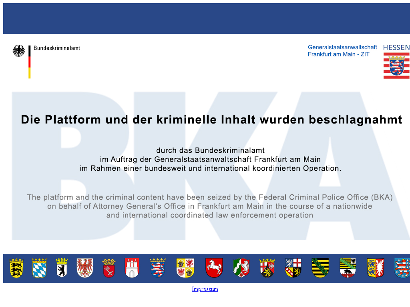Viewport: 410px width, 307px height.
Task: Click the Lower Saxony white horse crest
Action: click(x=214, y=268)
